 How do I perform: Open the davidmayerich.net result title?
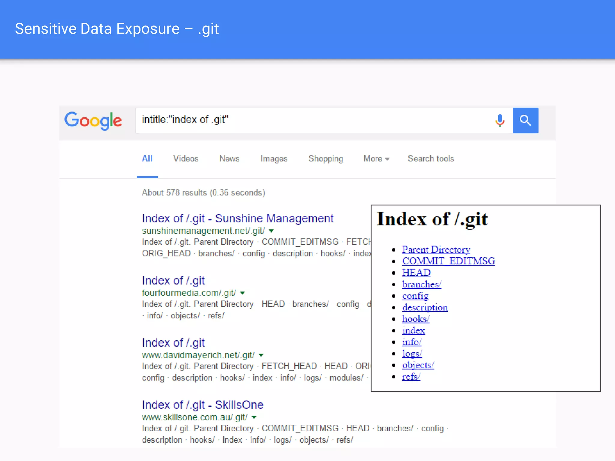[173, 343]
